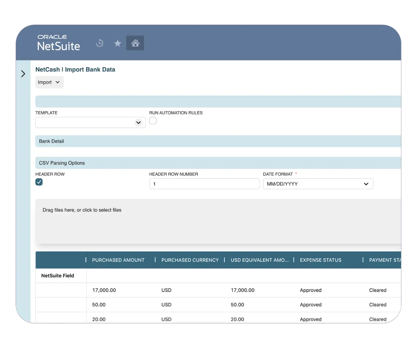417x348 pixels.
Task: Click USD in the 17,000.00 row
Action: [x=166, y=290]
